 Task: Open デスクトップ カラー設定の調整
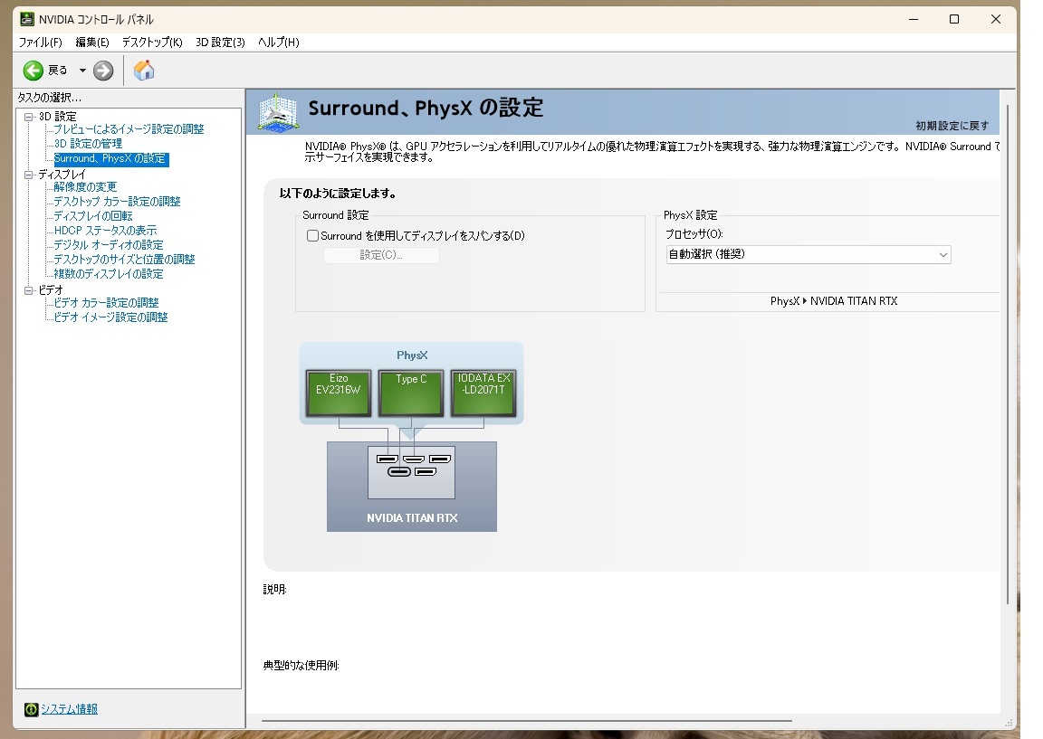click(x=117, y=202)
